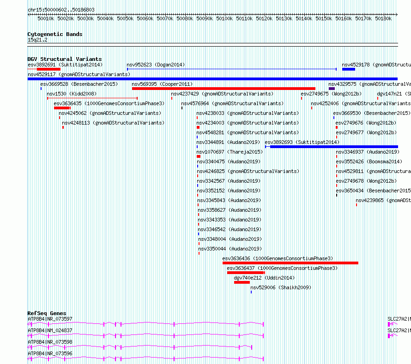Open the second SLC27A2 gene label
The height and width of the screenshot is (364, 411).
[x=399, y=330]
